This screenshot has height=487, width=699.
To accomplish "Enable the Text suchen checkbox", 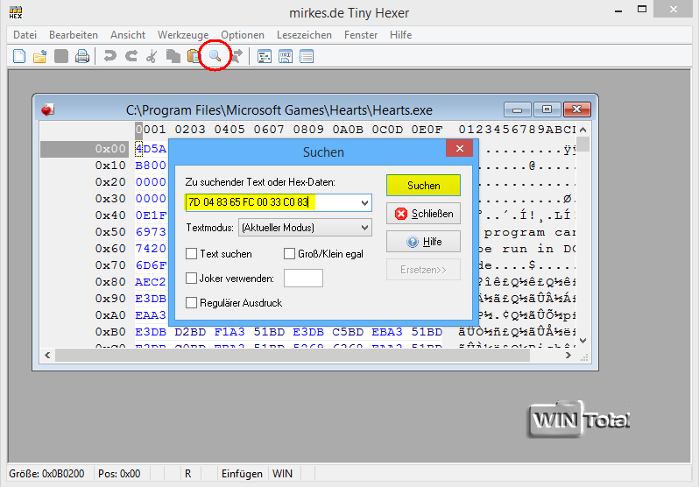I will 191,254.
